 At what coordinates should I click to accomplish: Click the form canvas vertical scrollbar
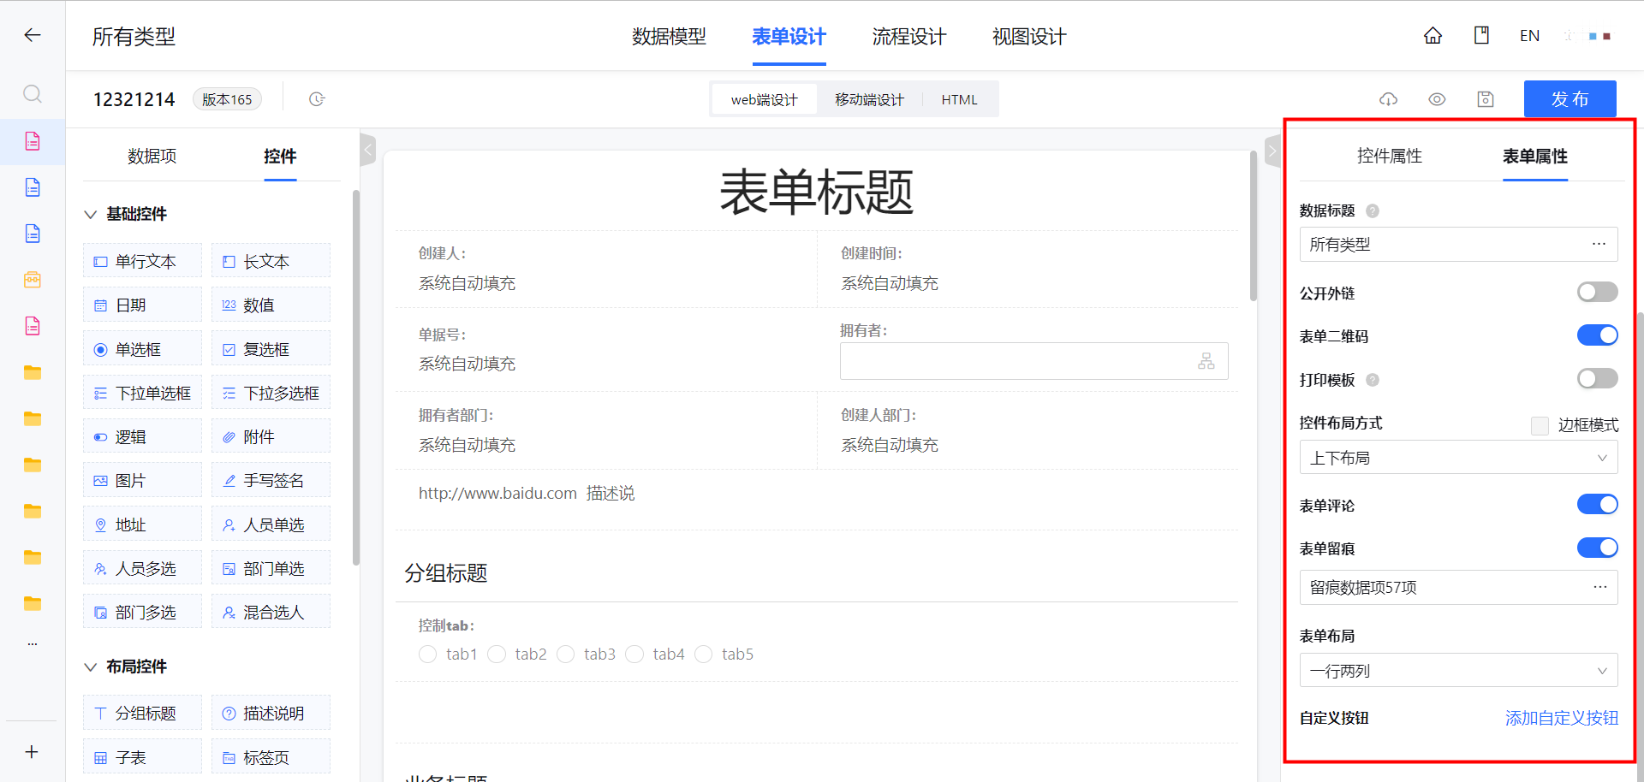pos(1254,226)
